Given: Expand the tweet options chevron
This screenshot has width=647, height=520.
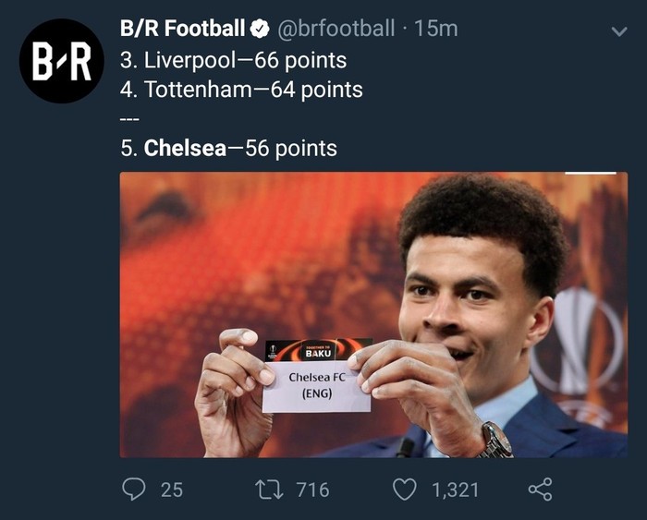Looking at the screenshot, I should [x=619, y=31].
